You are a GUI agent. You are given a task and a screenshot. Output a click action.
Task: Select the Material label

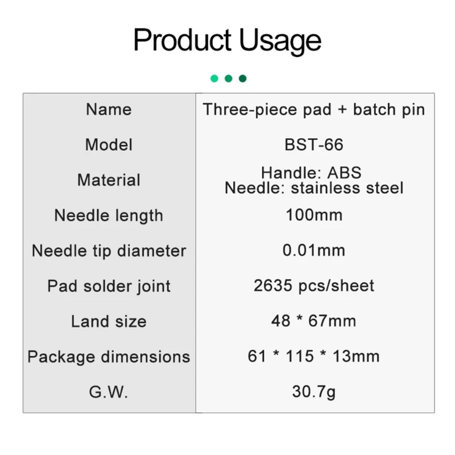click(109, 180)
